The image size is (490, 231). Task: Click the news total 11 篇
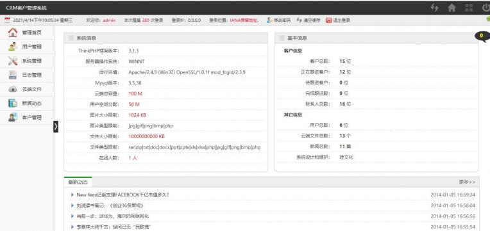tap(345, 147)
